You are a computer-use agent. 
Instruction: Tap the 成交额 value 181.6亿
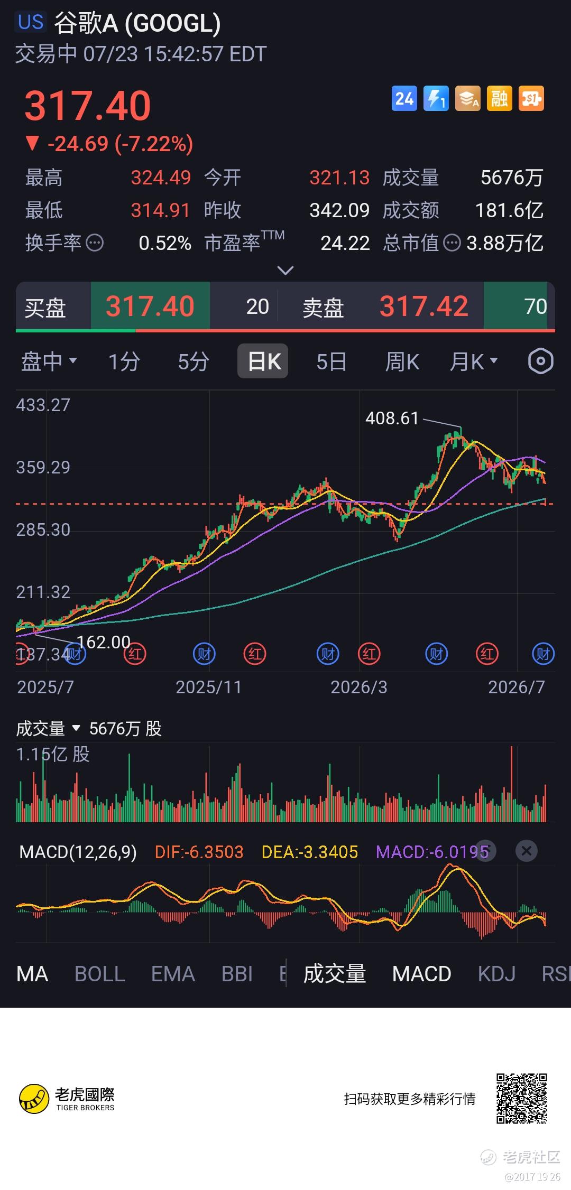click(509, 210)
